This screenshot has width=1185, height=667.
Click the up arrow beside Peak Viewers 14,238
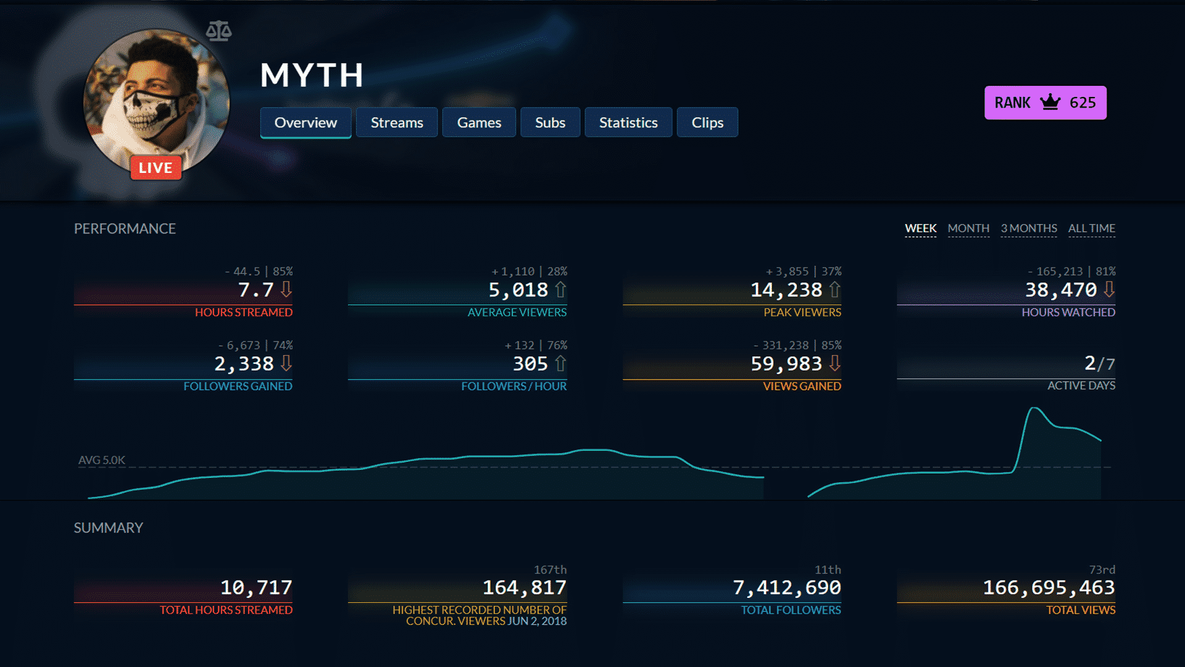point(834,289)
